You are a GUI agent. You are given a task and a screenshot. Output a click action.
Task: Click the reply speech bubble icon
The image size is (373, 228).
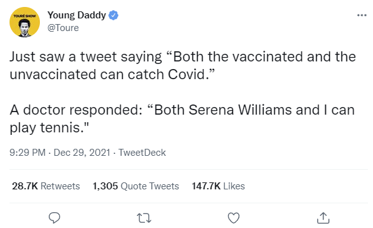(54, 218)
